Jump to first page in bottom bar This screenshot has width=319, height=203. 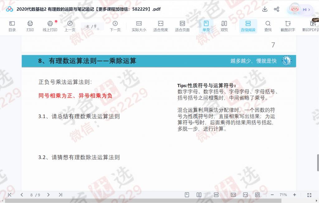(x=10, y=195)
